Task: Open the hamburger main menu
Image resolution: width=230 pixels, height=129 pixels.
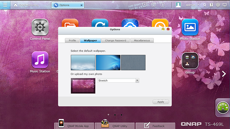Action: click(x=5, y=5)
